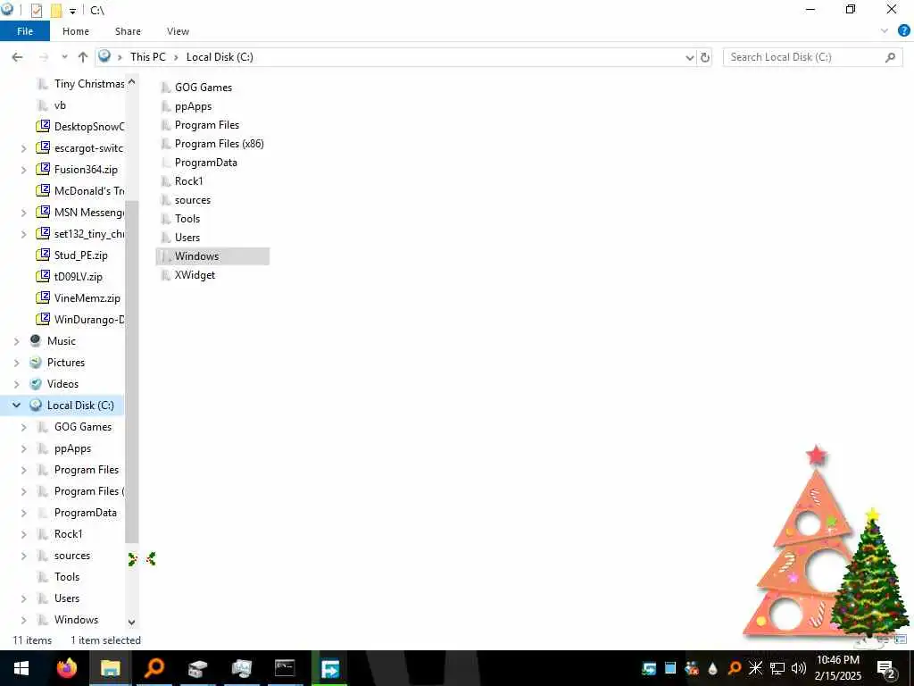
Task: Expand MSN Messenger archive in tree
Action: click(24, 213)
